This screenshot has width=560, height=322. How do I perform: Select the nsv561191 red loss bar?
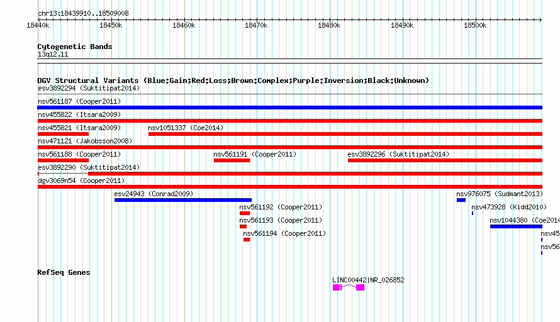232,160
